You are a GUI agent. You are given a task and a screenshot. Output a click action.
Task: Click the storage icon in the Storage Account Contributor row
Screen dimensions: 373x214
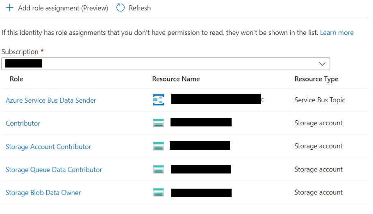(x=159, y=146)
